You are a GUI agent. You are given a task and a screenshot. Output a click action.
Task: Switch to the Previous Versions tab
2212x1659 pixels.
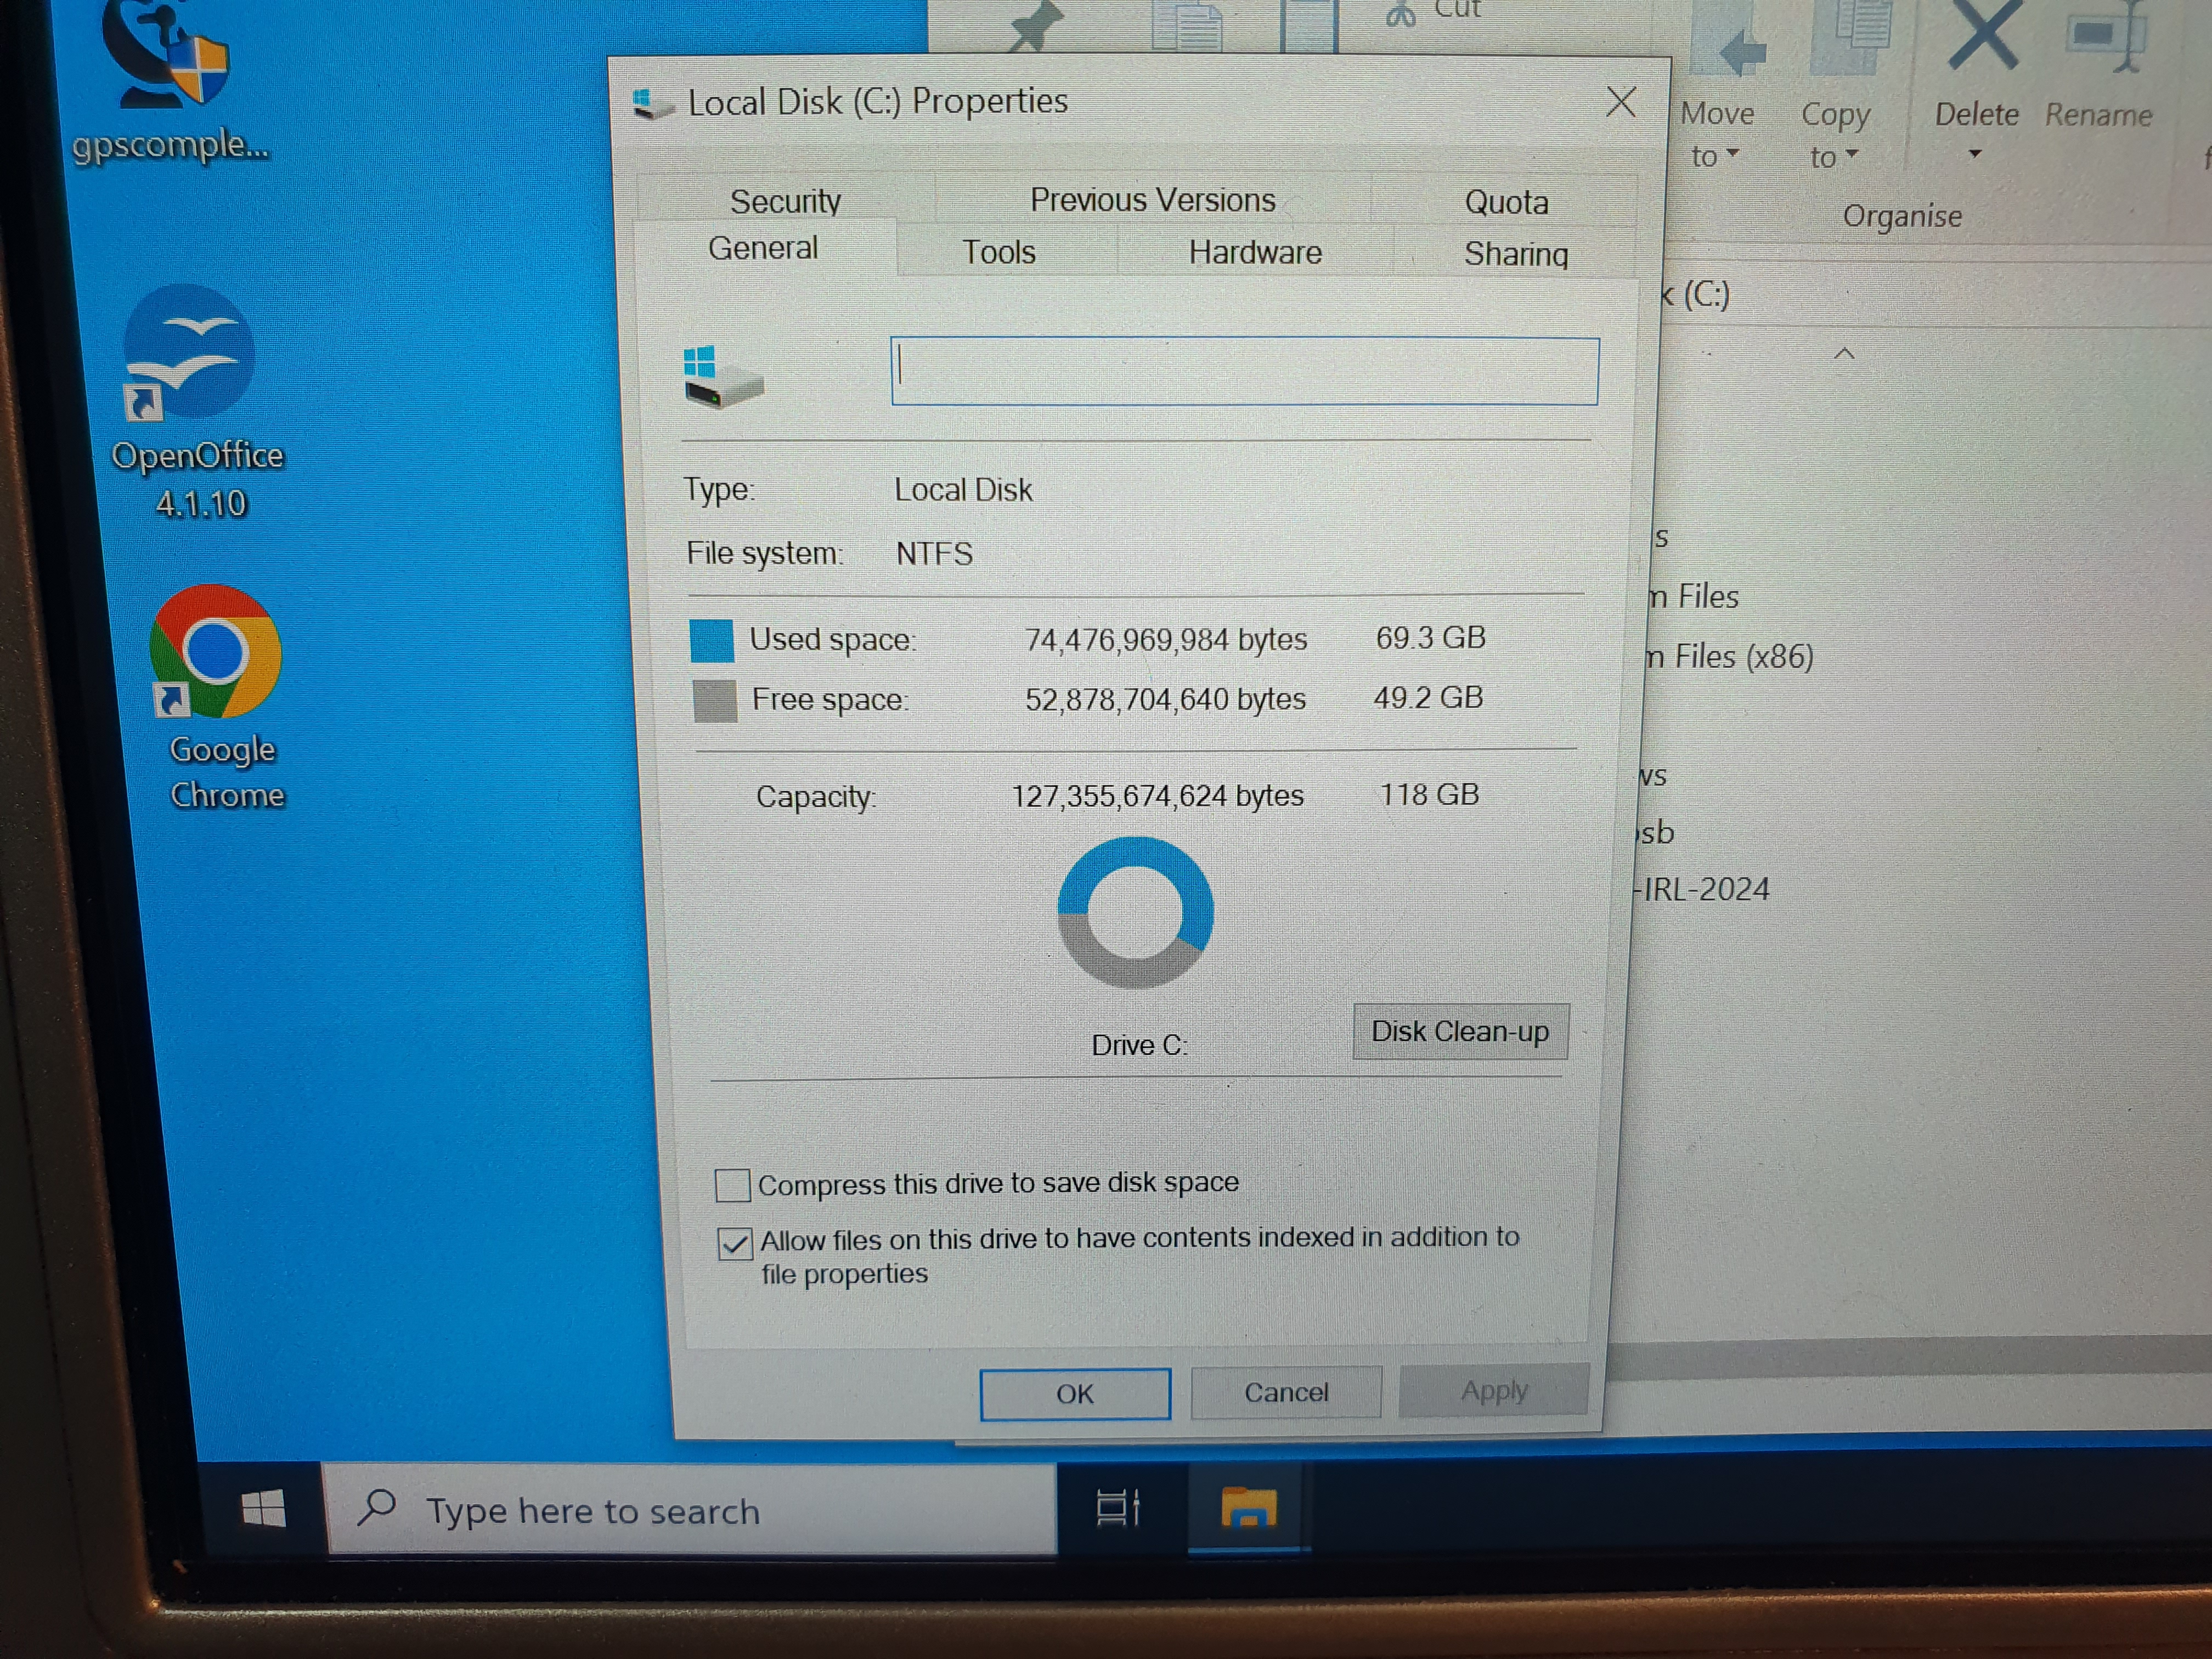point(1152,200)
